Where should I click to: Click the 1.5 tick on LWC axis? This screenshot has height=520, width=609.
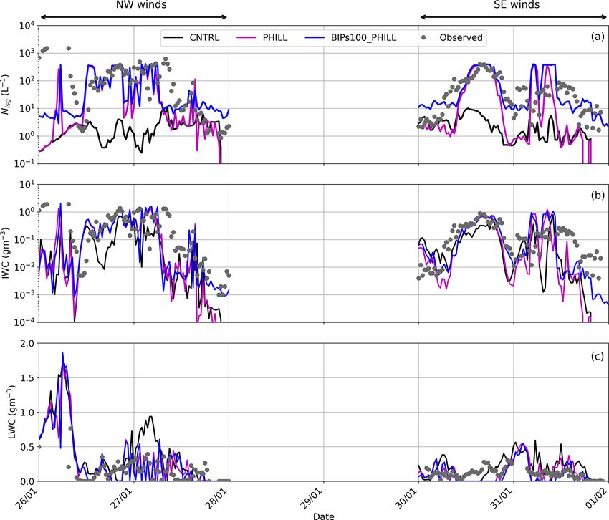click(x=27, y=378)
